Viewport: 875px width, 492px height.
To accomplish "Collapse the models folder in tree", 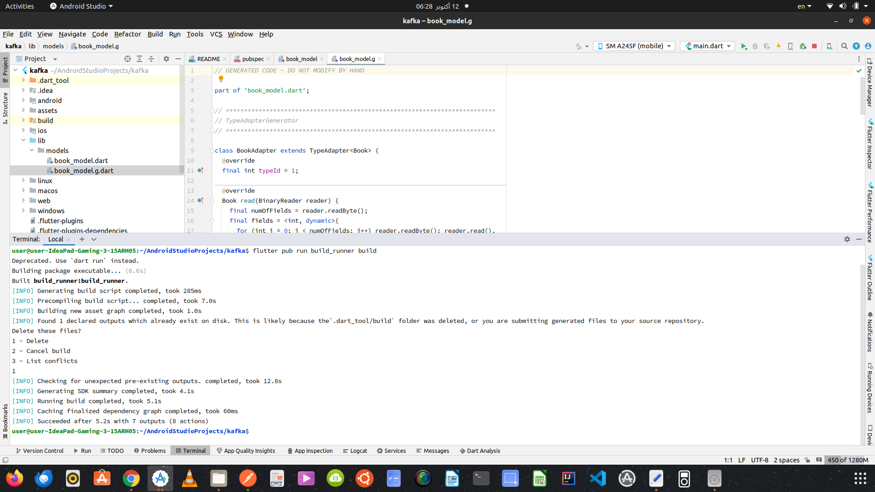I will [31, 150].
